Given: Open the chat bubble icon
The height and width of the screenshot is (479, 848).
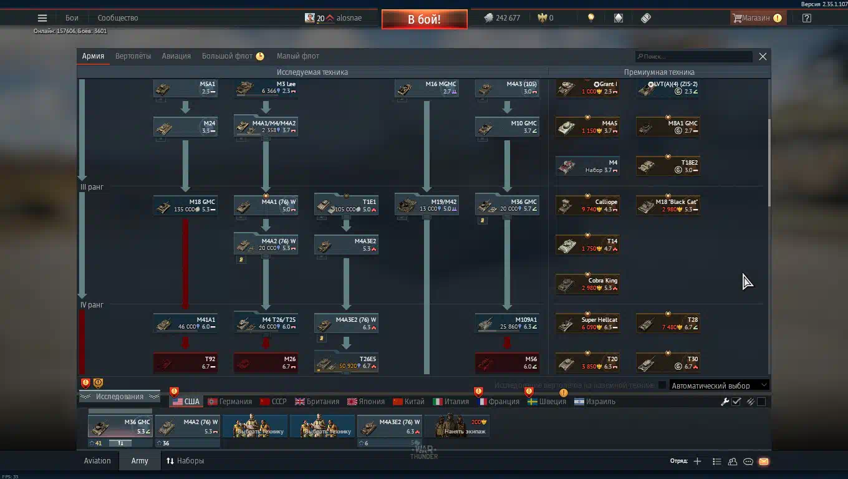Looking at the screenshot, I should tap(748, 462).
